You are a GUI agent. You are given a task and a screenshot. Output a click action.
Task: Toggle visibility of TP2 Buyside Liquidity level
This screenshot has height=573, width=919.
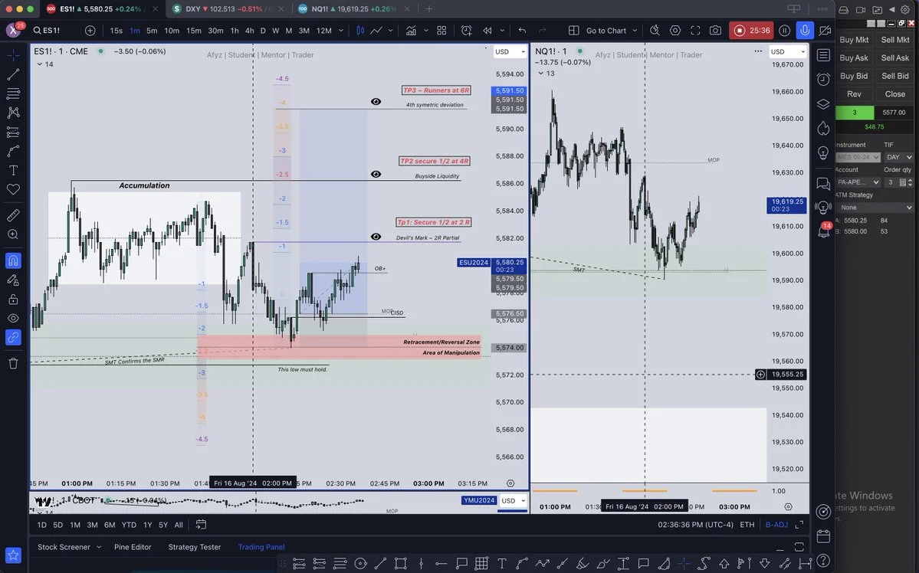tap(376, 174)
